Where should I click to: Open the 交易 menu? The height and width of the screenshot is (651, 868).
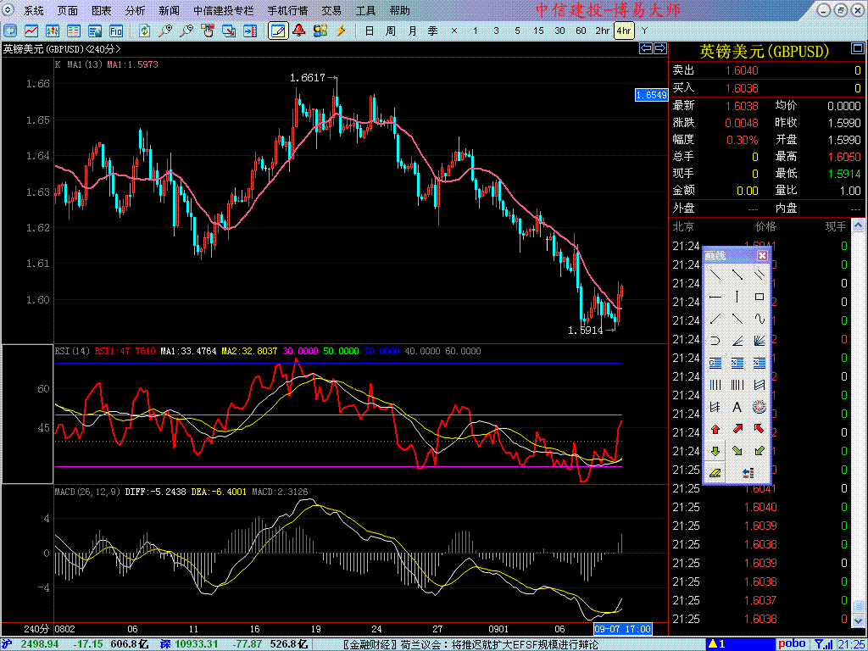[331, 11]
